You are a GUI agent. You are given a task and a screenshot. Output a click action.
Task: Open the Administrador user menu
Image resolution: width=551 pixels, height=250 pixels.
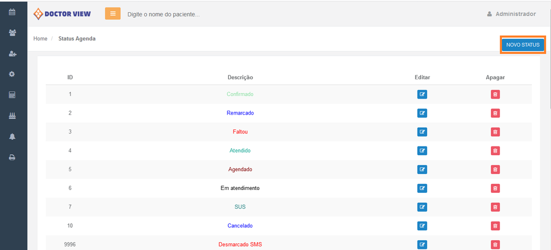[511, 14]
